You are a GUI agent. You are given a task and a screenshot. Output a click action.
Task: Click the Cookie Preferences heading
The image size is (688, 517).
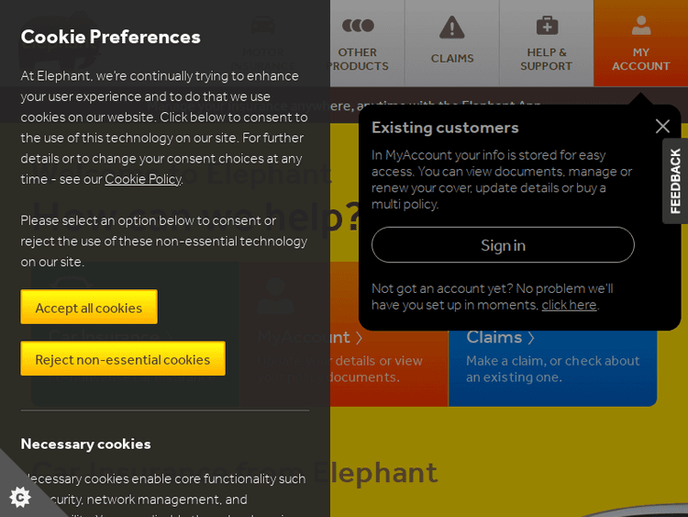(x=111, y=37)
